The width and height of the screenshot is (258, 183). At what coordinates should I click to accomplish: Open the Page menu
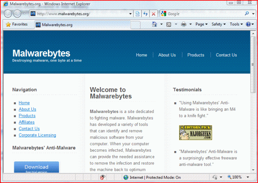(201, 24)
